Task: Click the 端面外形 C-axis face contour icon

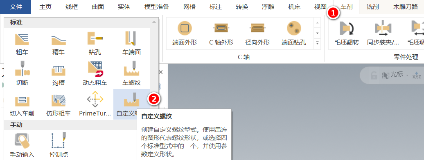Action: pos(185,33)
